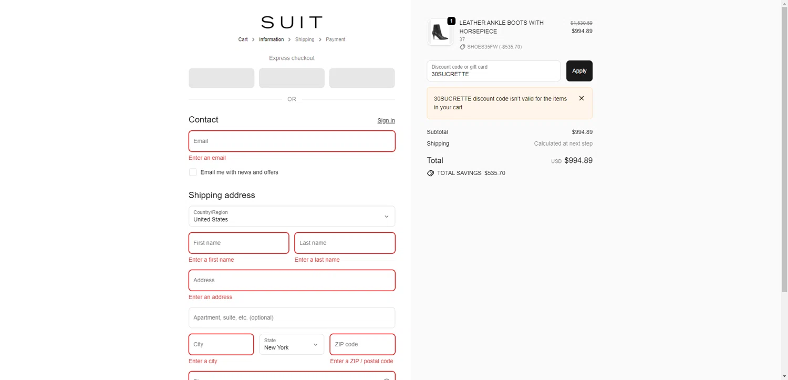788x380 pixels.
Task: Click the third express checkout button
Action: (362, 78)
